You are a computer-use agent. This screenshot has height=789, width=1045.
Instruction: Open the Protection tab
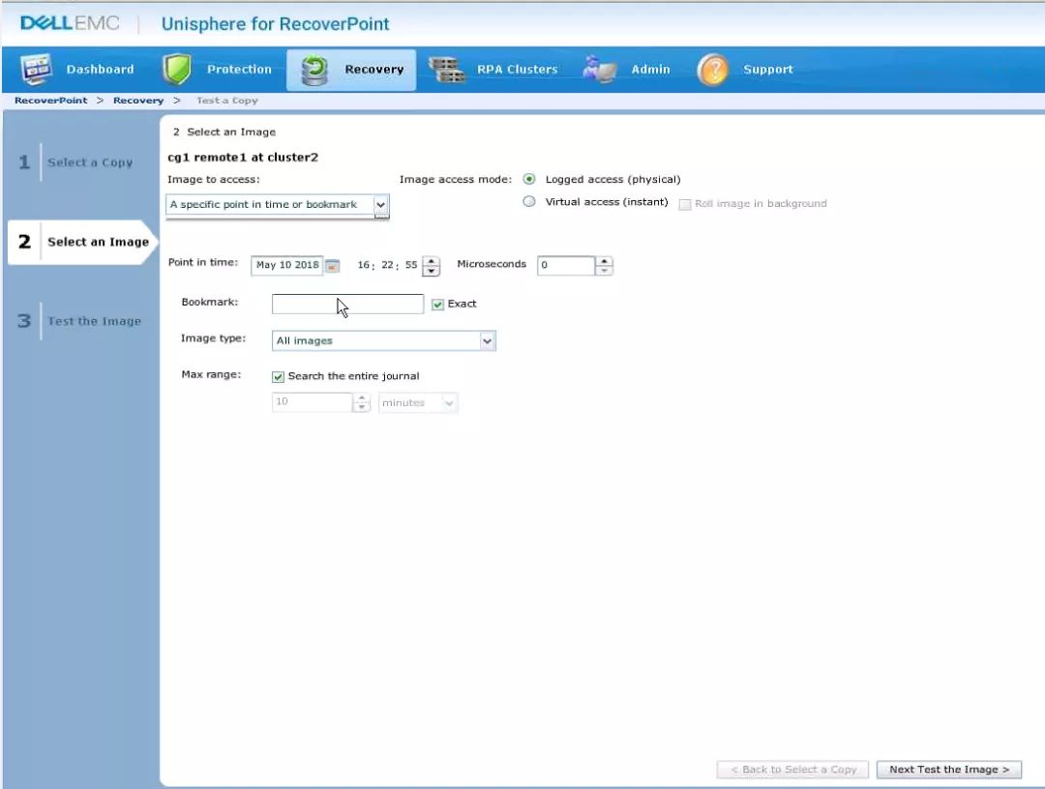218,70
